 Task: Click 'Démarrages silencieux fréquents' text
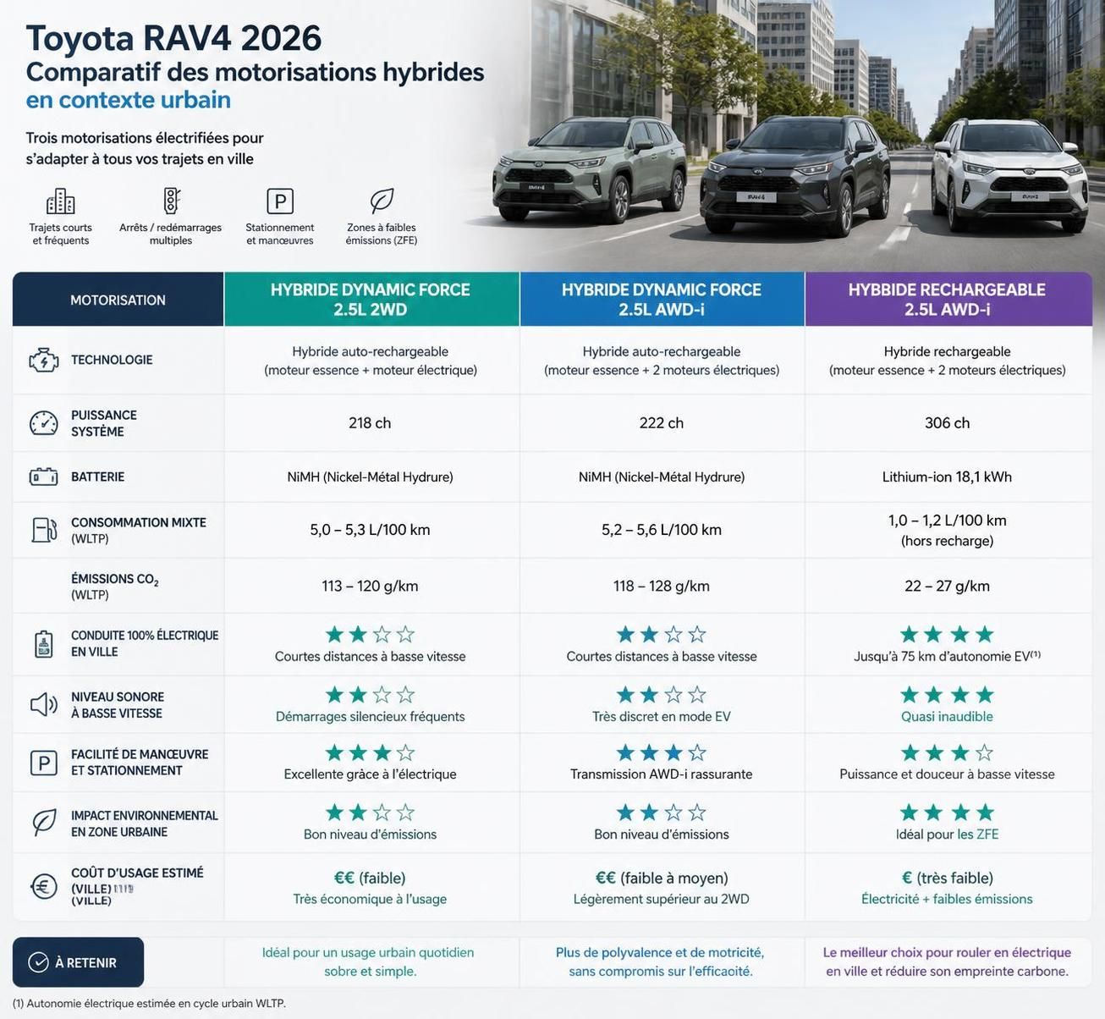[x=370, y=717]
